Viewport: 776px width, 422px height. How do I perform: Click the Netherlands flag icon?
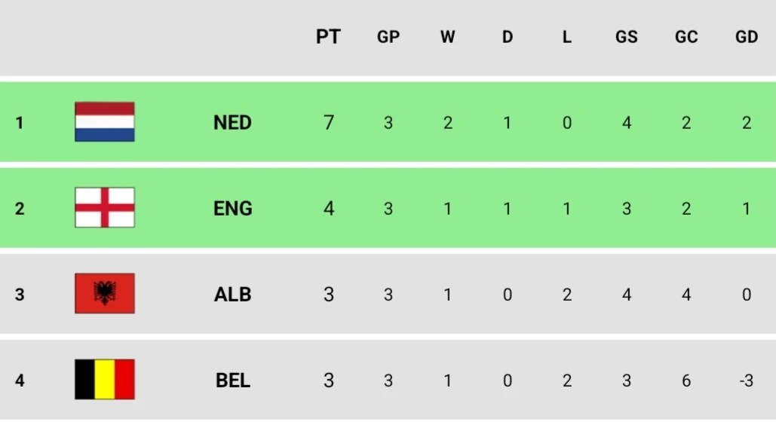click(105, 122)
